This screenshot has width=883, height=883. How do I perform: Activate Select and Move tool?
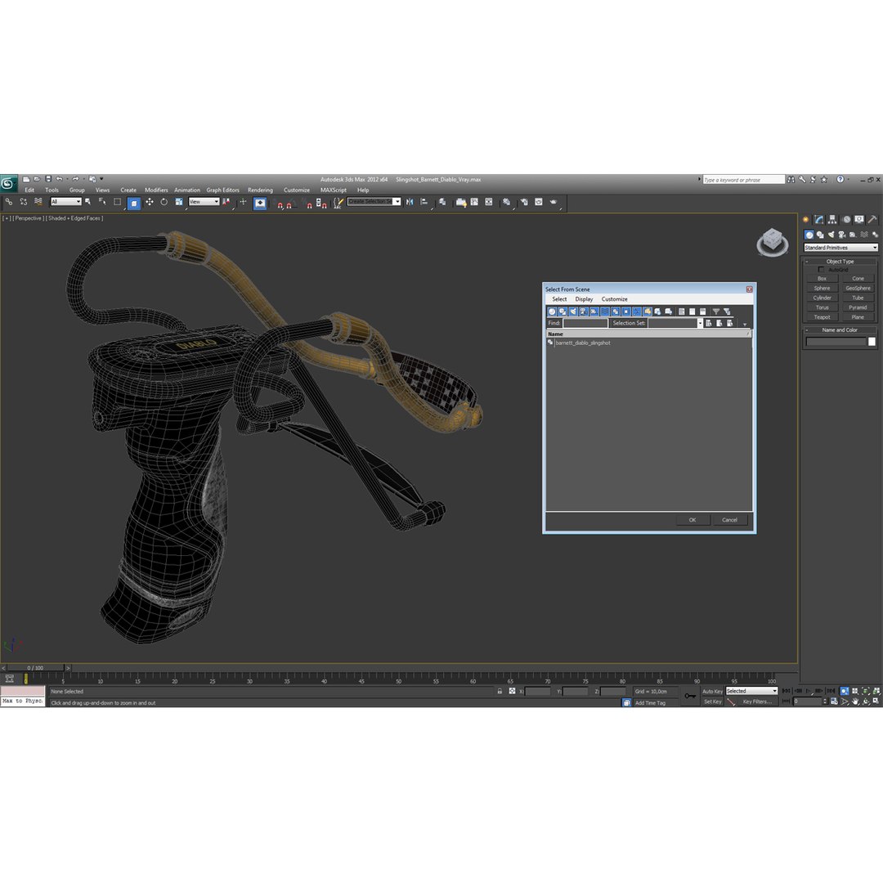(x=150, y=202)
